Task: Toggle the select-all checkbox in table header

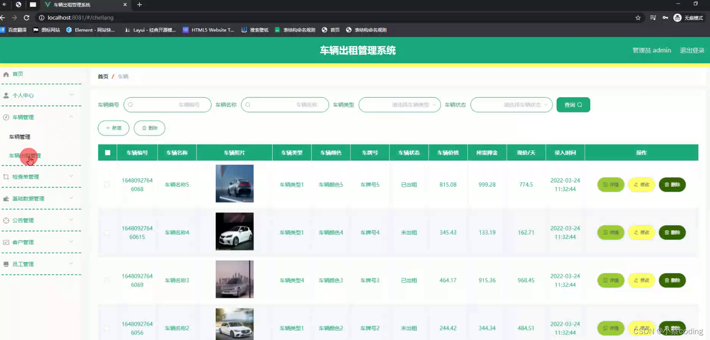Action: pos(107,152)
